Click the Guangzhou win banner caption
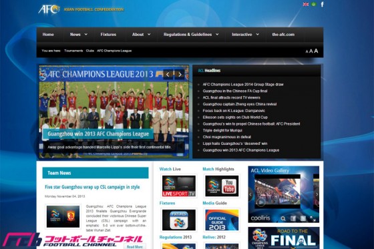 point(98,134)
